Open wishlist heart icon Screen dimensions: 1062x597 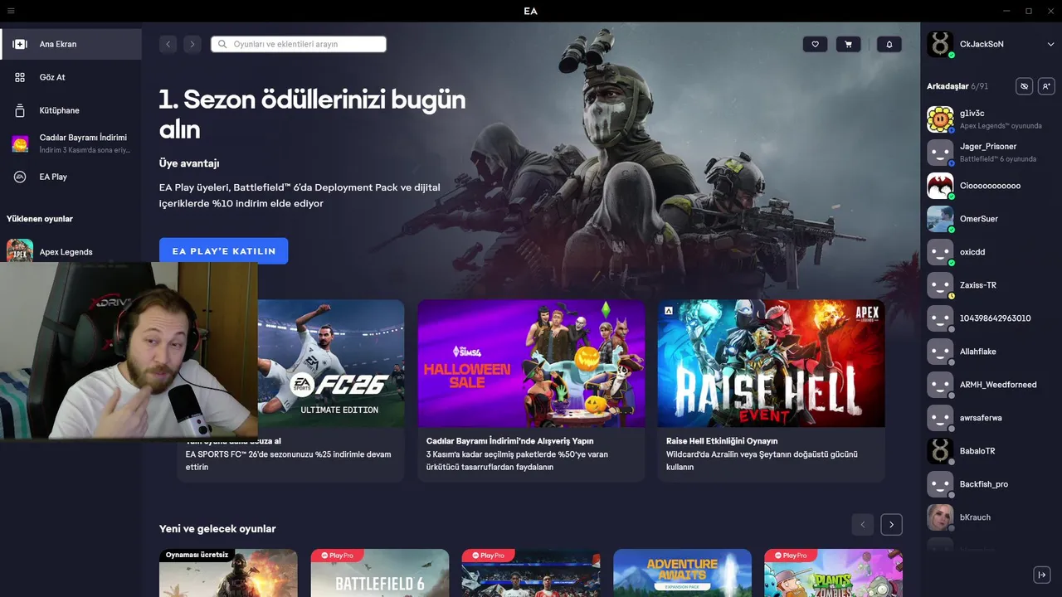[815, 44]
